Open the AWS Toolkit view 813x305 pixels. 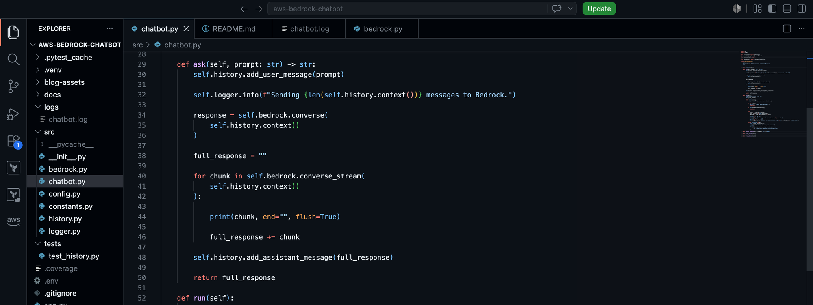[x=13, y=221]
